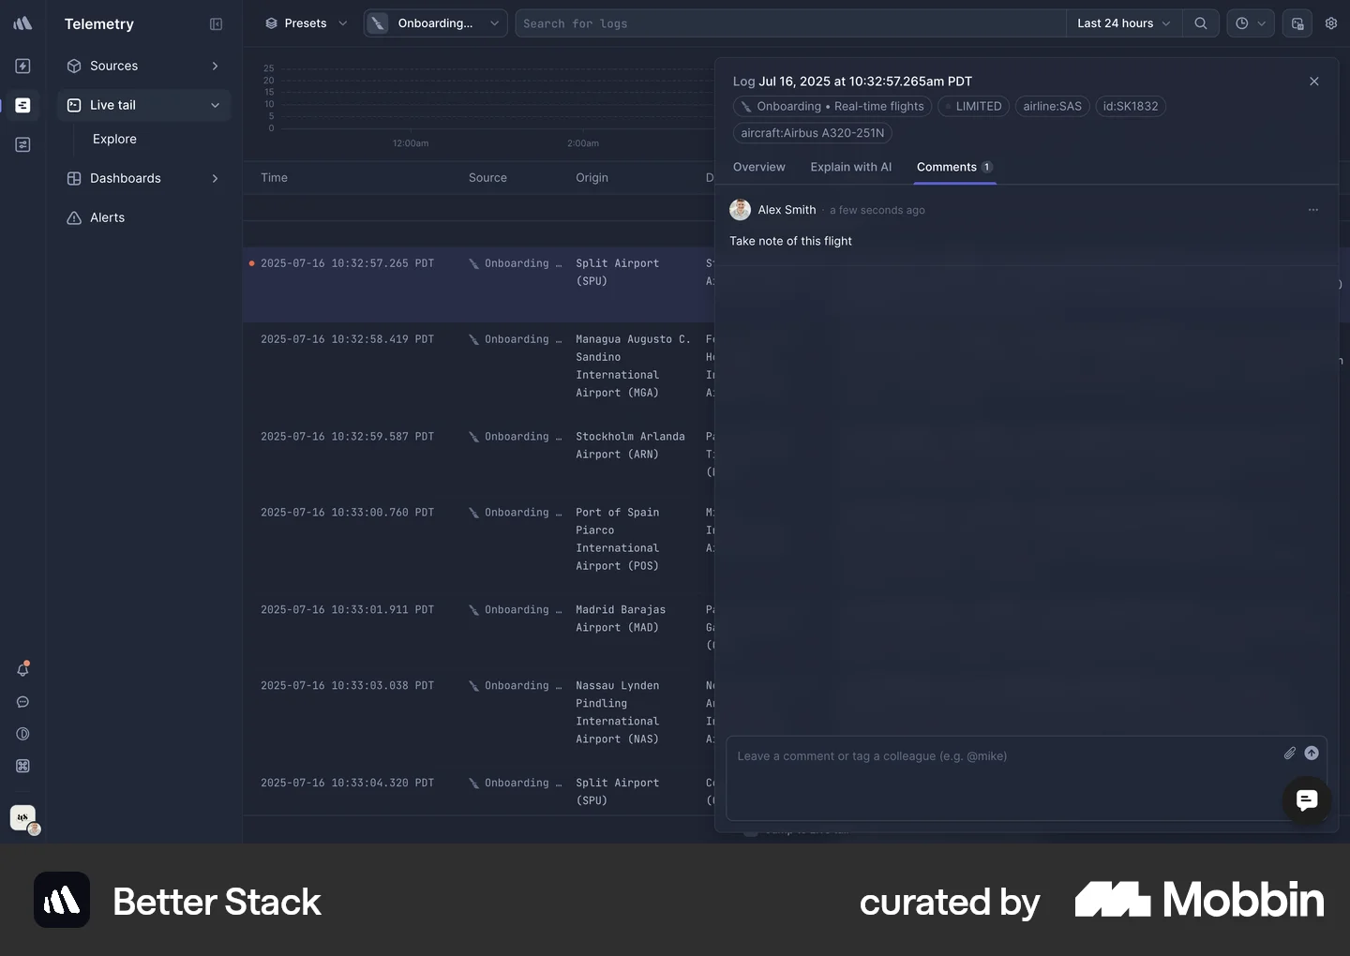Switch to the Explain with AI tab
1350x956 pixels.
[x=850, y=167]
